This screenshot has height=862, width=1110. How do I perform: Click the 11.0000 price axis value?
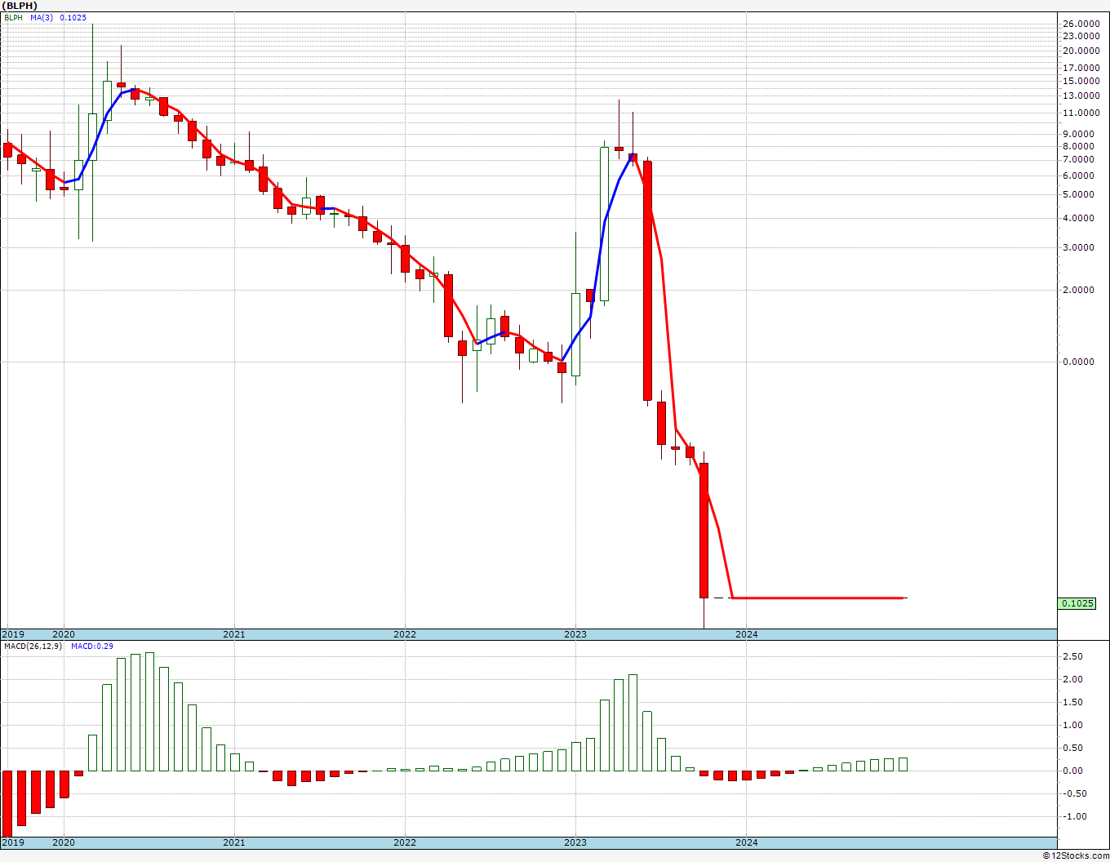click(1081, 113)
